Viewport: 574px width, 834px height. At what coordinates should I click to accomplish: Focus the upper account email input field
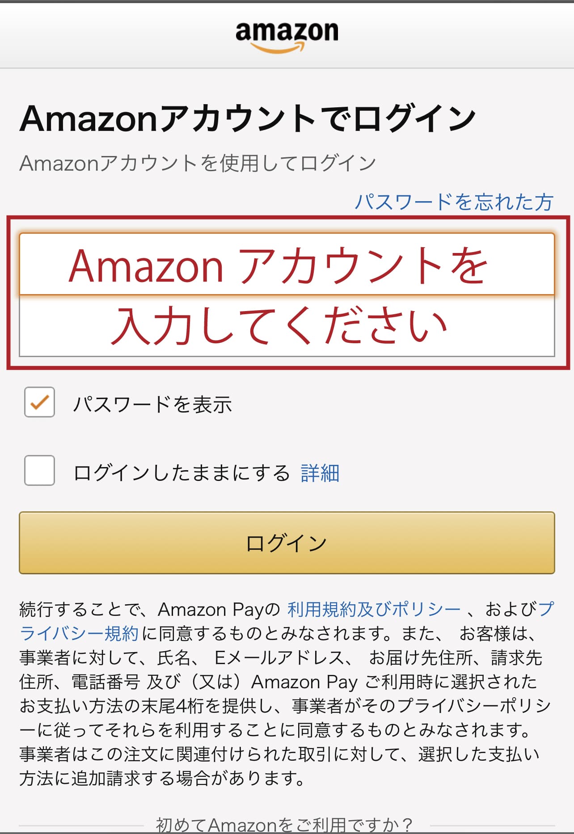click(x=287, y=264)
